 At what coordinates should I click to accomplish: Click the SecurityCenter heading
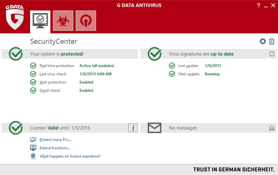tap(53, 41)
